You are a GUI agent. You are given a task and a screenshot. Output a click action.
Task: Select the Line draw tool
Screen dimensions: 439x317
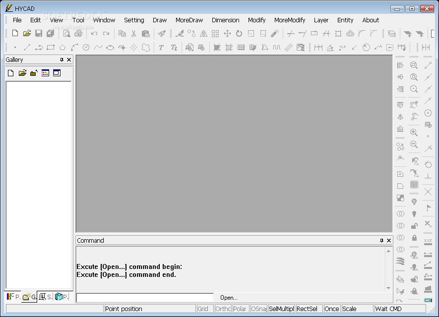tap(27, 47)
